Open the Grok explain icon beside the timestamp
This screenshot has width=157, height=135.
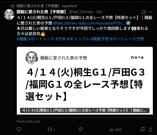coord(144,12)
